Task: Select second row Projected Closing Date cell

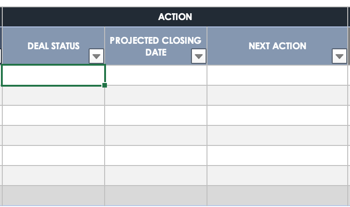Action: click(x=156, y=95)
